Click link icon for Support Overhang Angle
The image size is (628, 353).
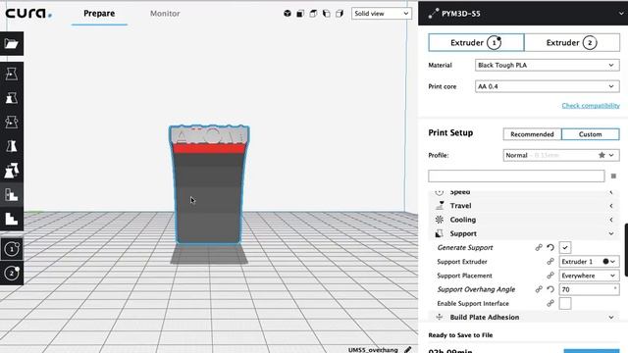pos(539,289)
